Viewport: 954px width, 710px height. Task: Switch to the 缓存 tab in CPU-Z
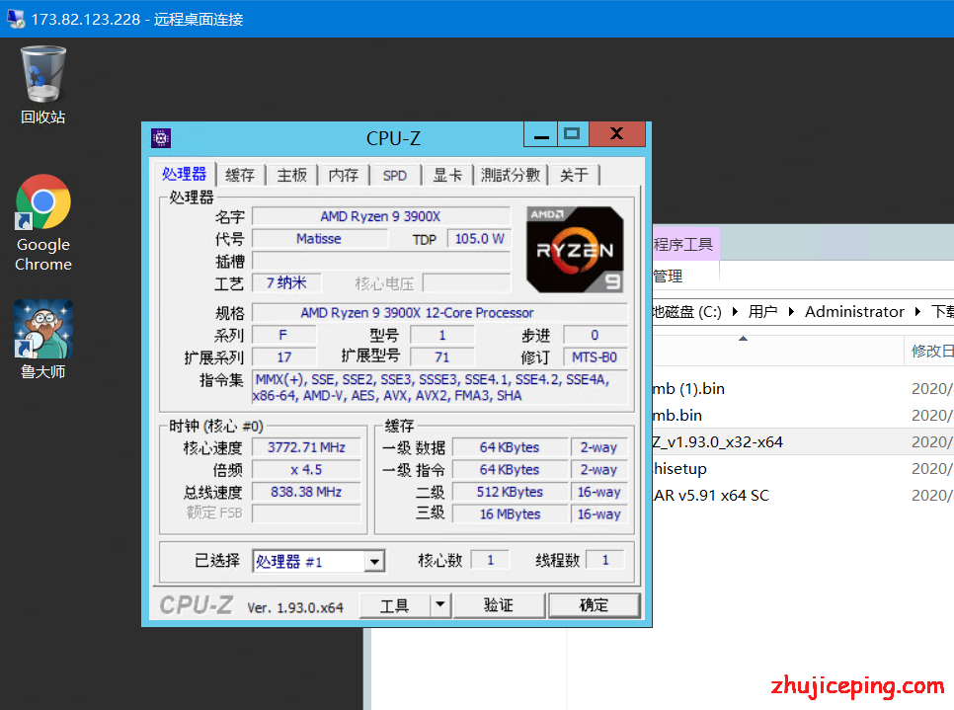tap(240, 175)
